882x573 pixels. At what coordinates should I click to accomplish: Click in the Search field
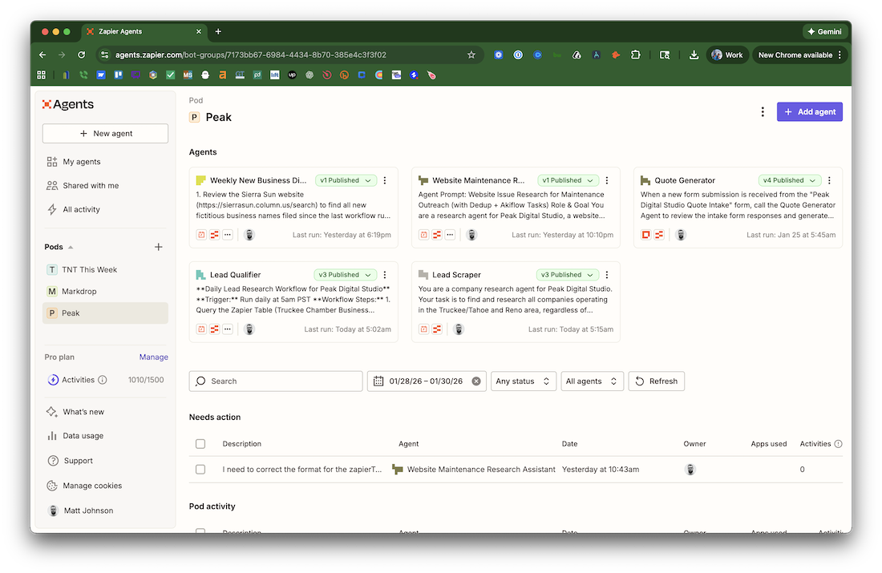[276, 381]
